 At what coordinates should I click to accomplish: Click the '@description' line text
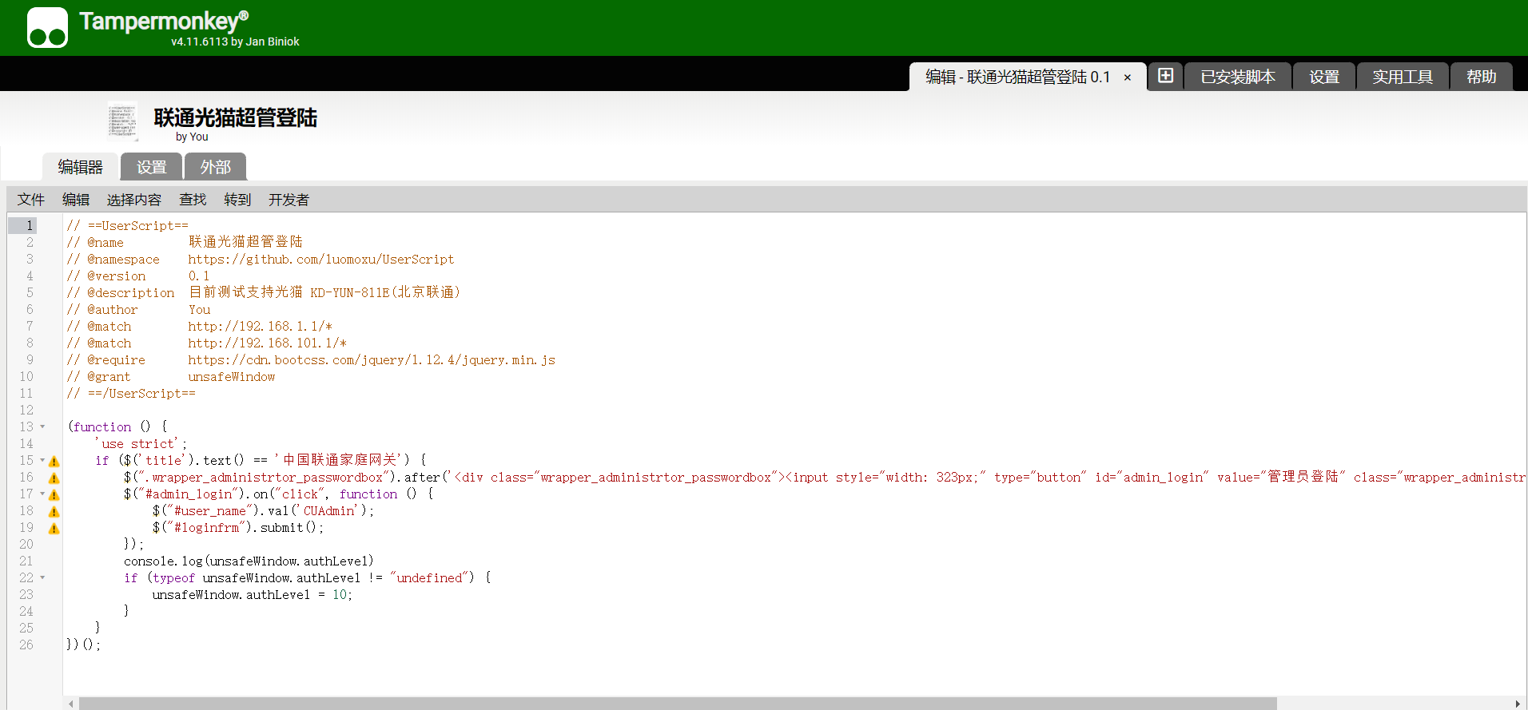click(264, 293)
